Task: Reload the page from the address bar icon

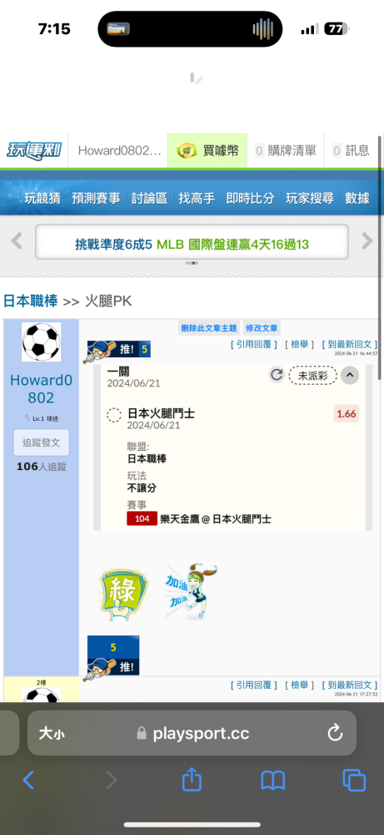Action: coord(335,733)
